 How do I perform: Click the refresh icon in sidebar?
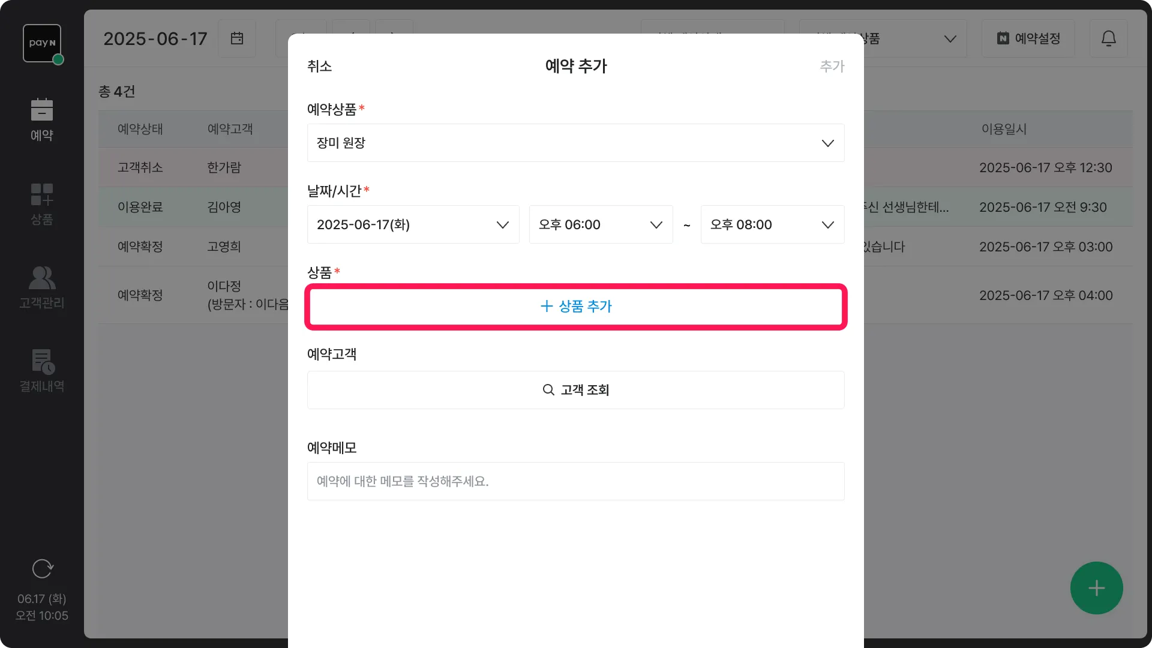pyautogui.click(x=42, y=568)
